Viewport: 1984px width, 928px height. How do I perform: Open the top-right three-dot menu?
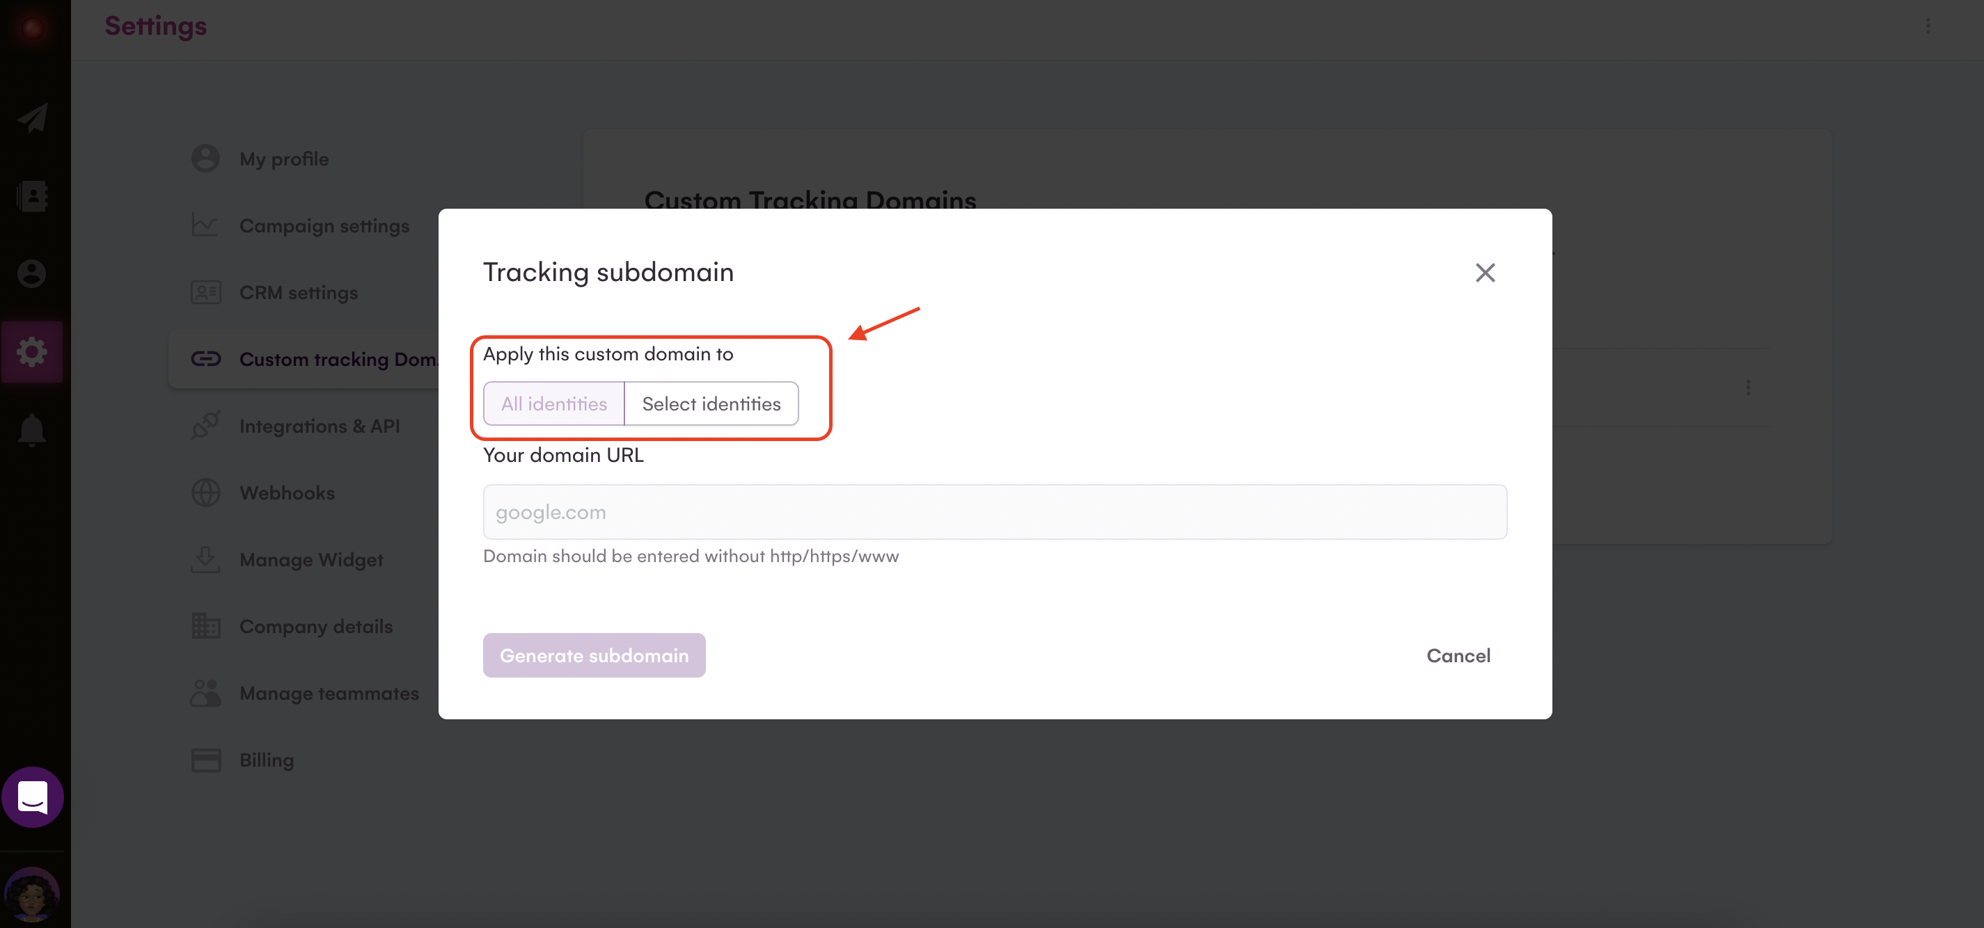pos(1928,26)
